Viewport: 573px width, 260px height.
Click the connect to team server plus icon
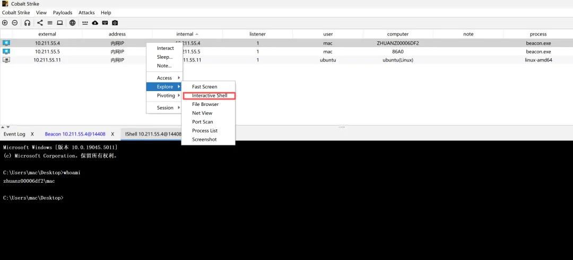5,23
